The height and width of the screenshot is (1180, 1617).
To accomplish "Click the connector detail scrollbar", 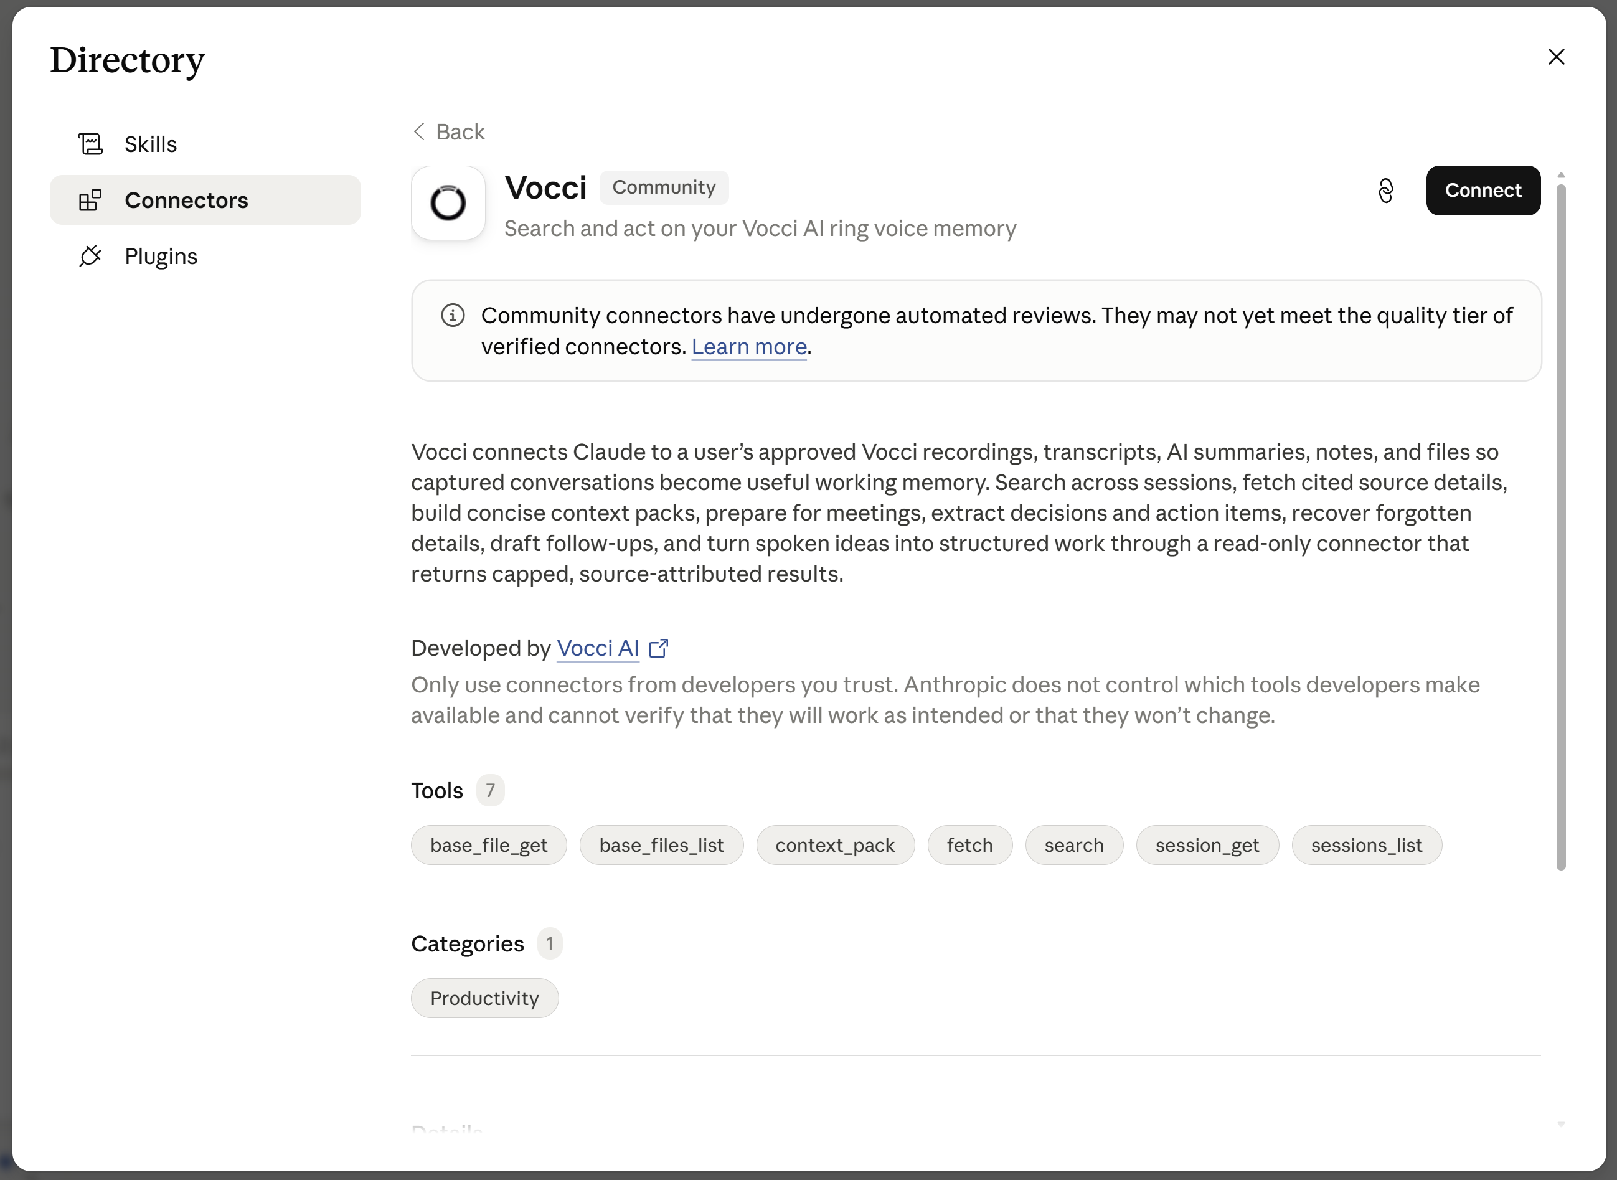I will pos(1560,527).
